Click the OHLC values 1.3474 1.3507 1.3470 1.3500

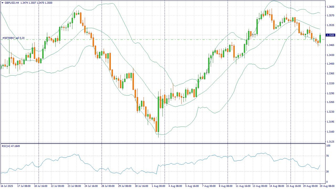point(36,3)
